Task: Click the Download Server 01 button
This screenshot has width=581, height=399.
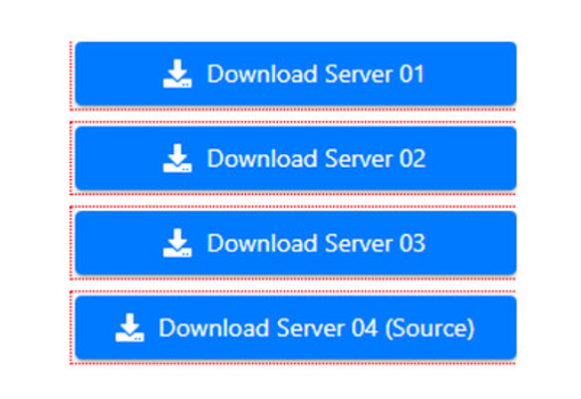Action: coord(295,74)
